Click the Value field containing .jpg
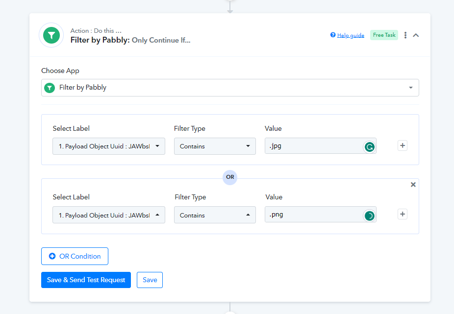 click(320, 146)
